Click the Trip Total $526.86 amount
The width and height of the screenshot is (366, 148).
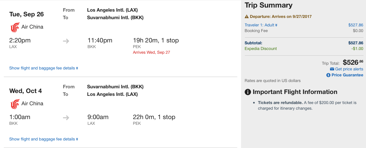point(353,62)
